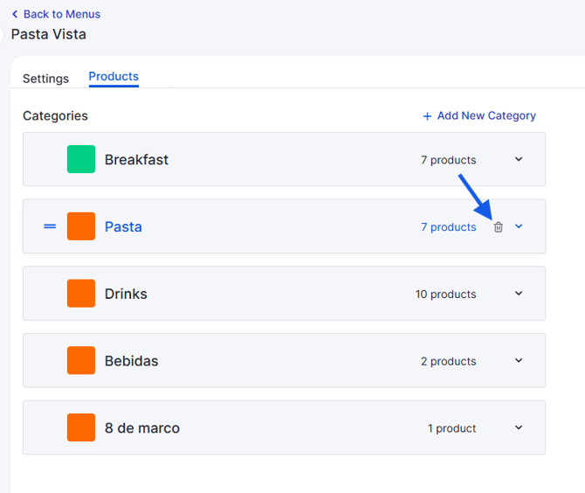
Task: Click the orange Drinks color swatch
Action: [x=81, y=293]
